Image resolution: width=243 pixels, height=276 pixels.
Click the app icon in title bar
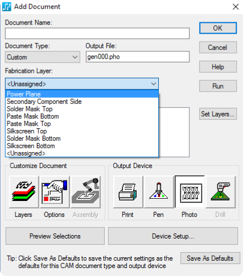(7, 7)
